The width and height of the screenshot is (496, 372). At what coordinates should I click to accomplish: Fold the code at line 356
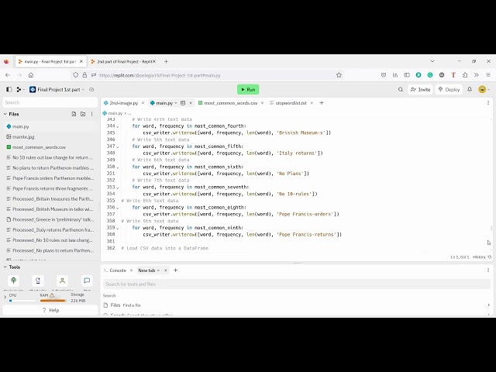118,208
